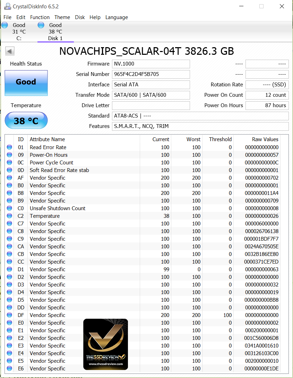Click the Firmware field NV.1000
Screen dimensions: 293x378
(x=151, y=64)
